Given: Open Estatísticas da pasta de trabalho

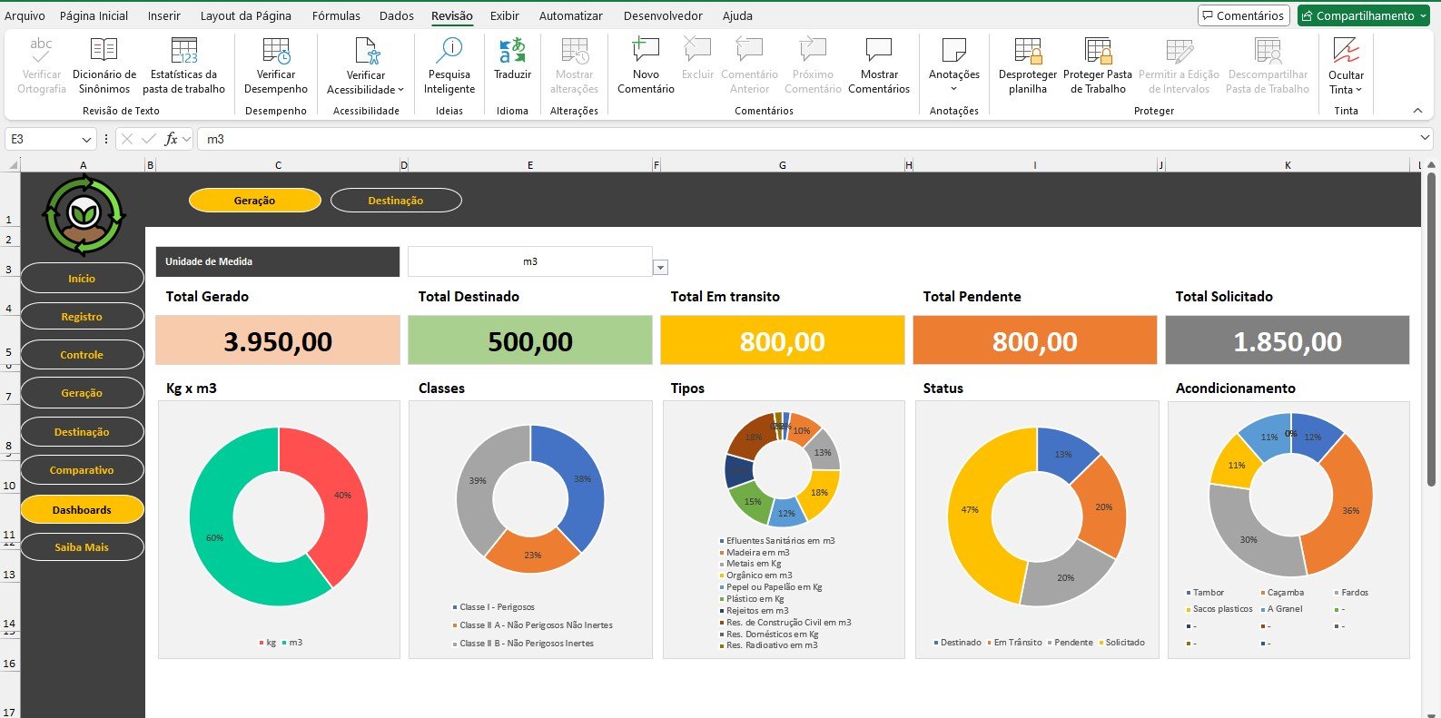Looking at the screenshot, I should (183, 52).
